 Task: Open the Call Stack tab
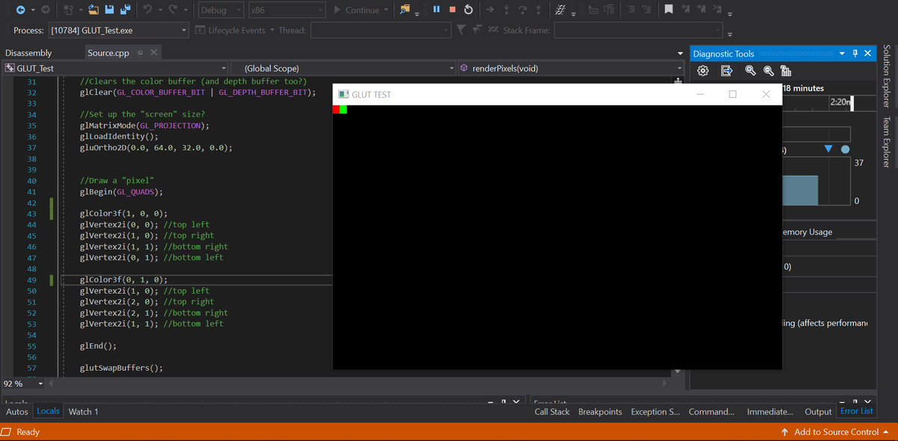click(x=552, y=411)
